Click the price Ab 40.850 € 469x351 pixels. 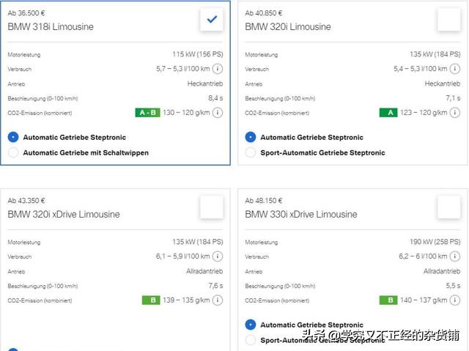(x=264, y=13)
